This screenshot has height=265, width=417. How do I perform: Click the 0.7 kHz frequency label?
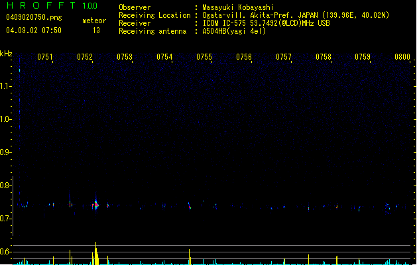[6, 219]
